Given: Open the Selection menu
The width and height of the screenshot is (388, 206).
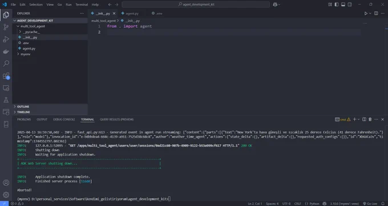Looking at the screenshot, I should (x=36, y=5).
